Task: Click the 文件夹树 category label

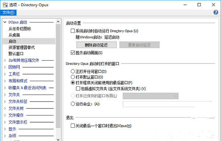Action: point(16,109)
